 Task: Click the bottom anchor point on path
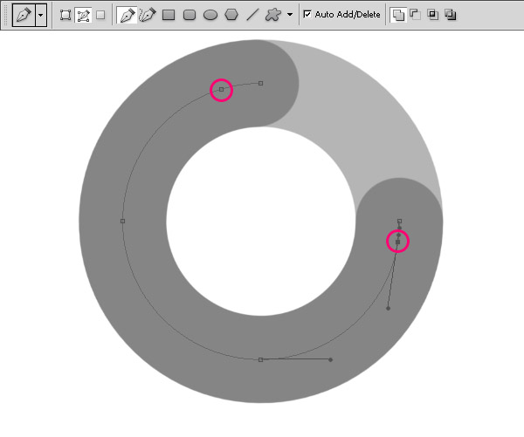pos(260,359)
